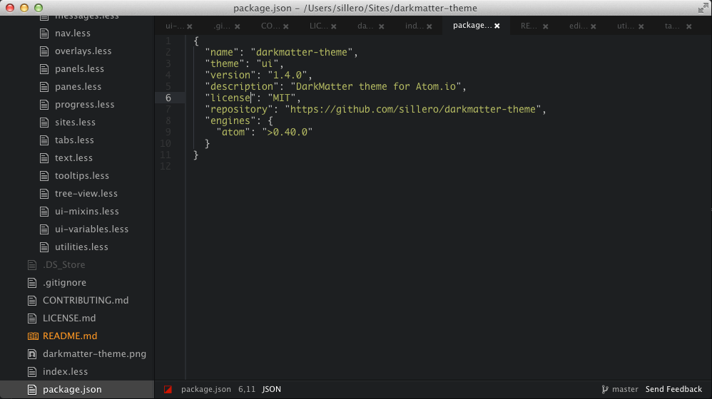This screenshot has height=399, width=712.
Task: Click line number 9 in the gutter
Action: point(168,132)
